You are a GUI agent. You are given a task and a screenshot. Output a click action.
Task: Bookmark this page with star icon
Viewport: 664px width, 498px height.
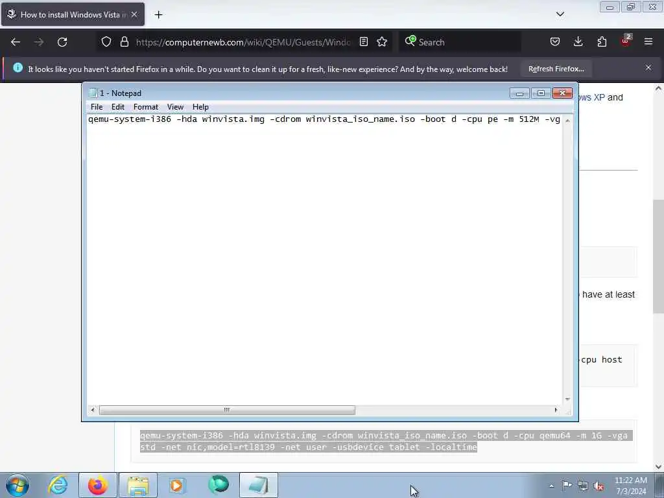click(382, 41)
